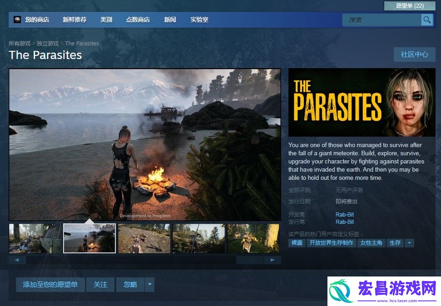Click The Parasites header capsule image
441x306 pixels.
(x=362, y=102)
